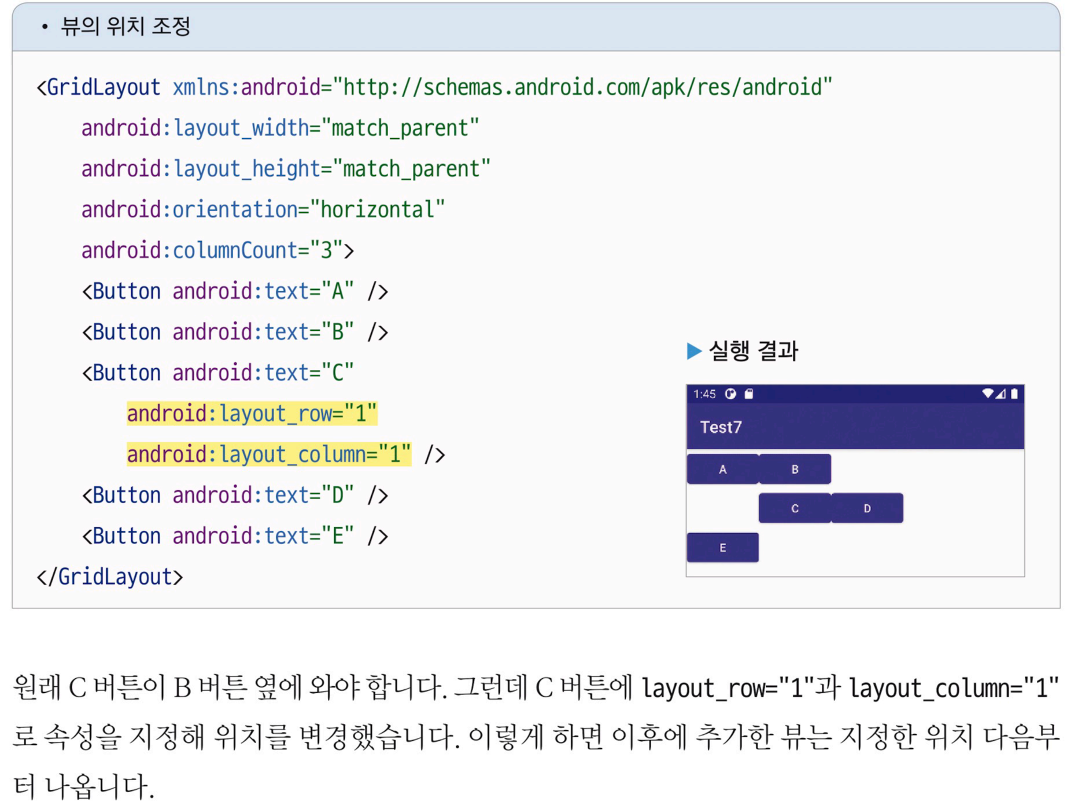Click button B in Test7 app preview

[x=795, y=469]
